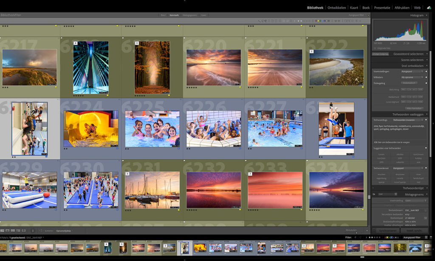The image size is (435, 261).
Task: Switch to people view icon
Action: [x=24, y=230]
